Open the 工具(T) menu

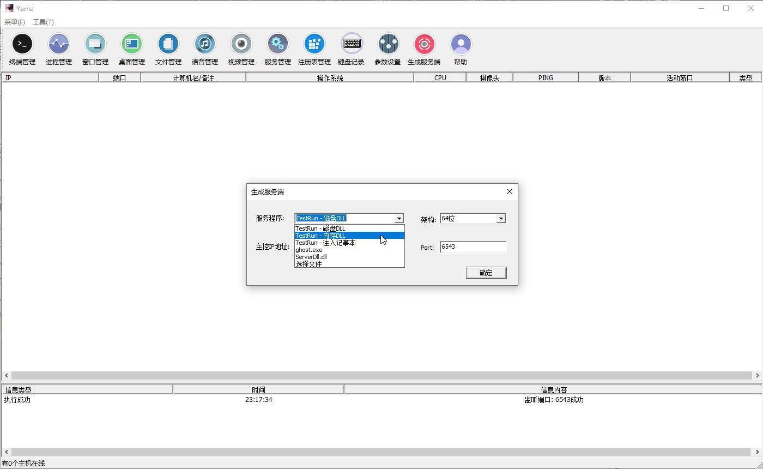click(45, 22)
